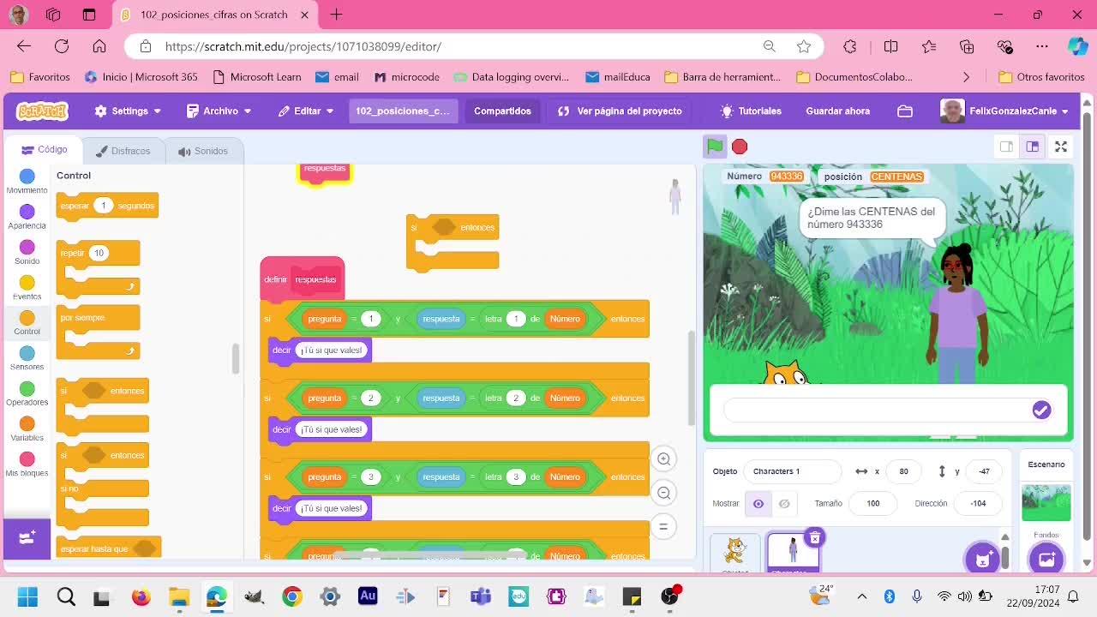
Task: Open Windows Start menu
Action: point(27,596)
